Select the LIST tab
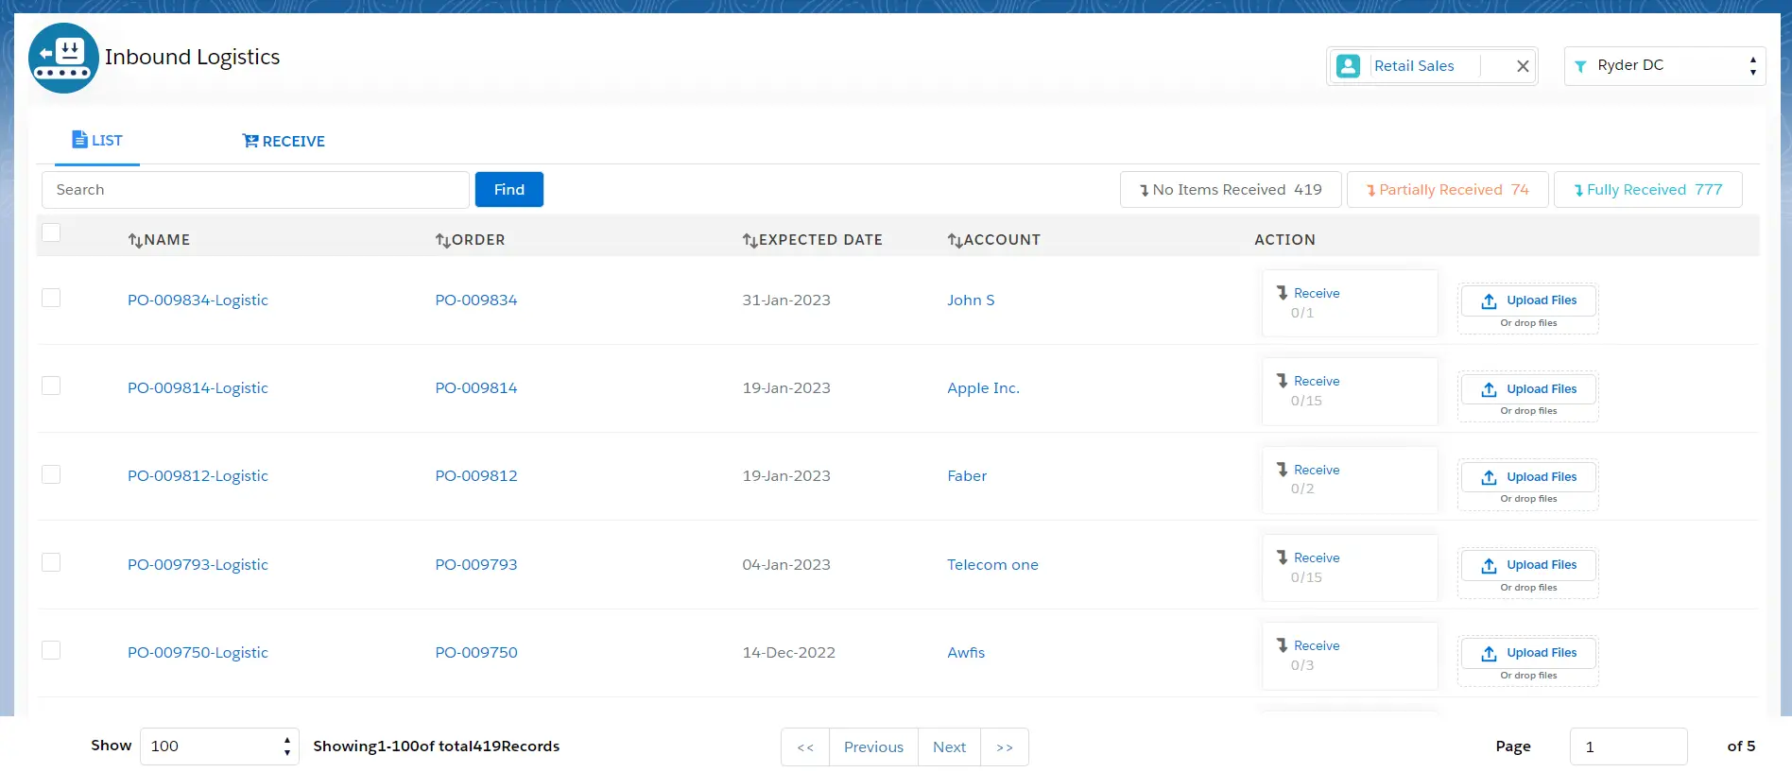This screenshot has height=772, width=1792. tap(97, 140)
